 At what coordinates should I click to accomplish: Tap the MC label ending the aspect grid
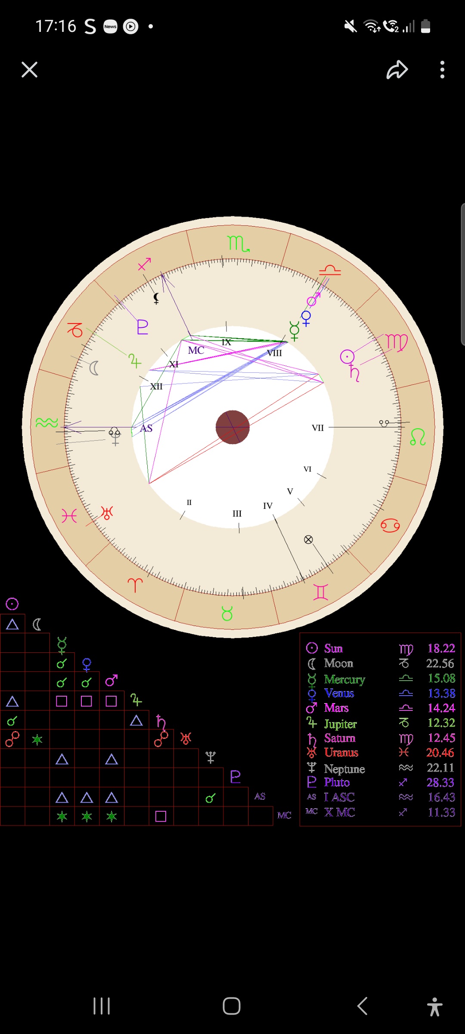[x=284, y=815]
